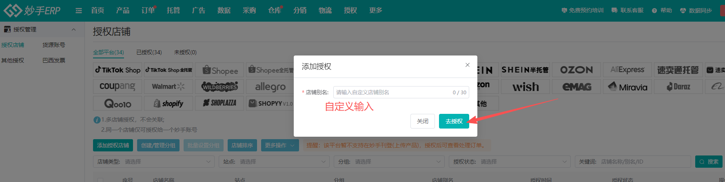Open the 帮助 link

[662, 10]
